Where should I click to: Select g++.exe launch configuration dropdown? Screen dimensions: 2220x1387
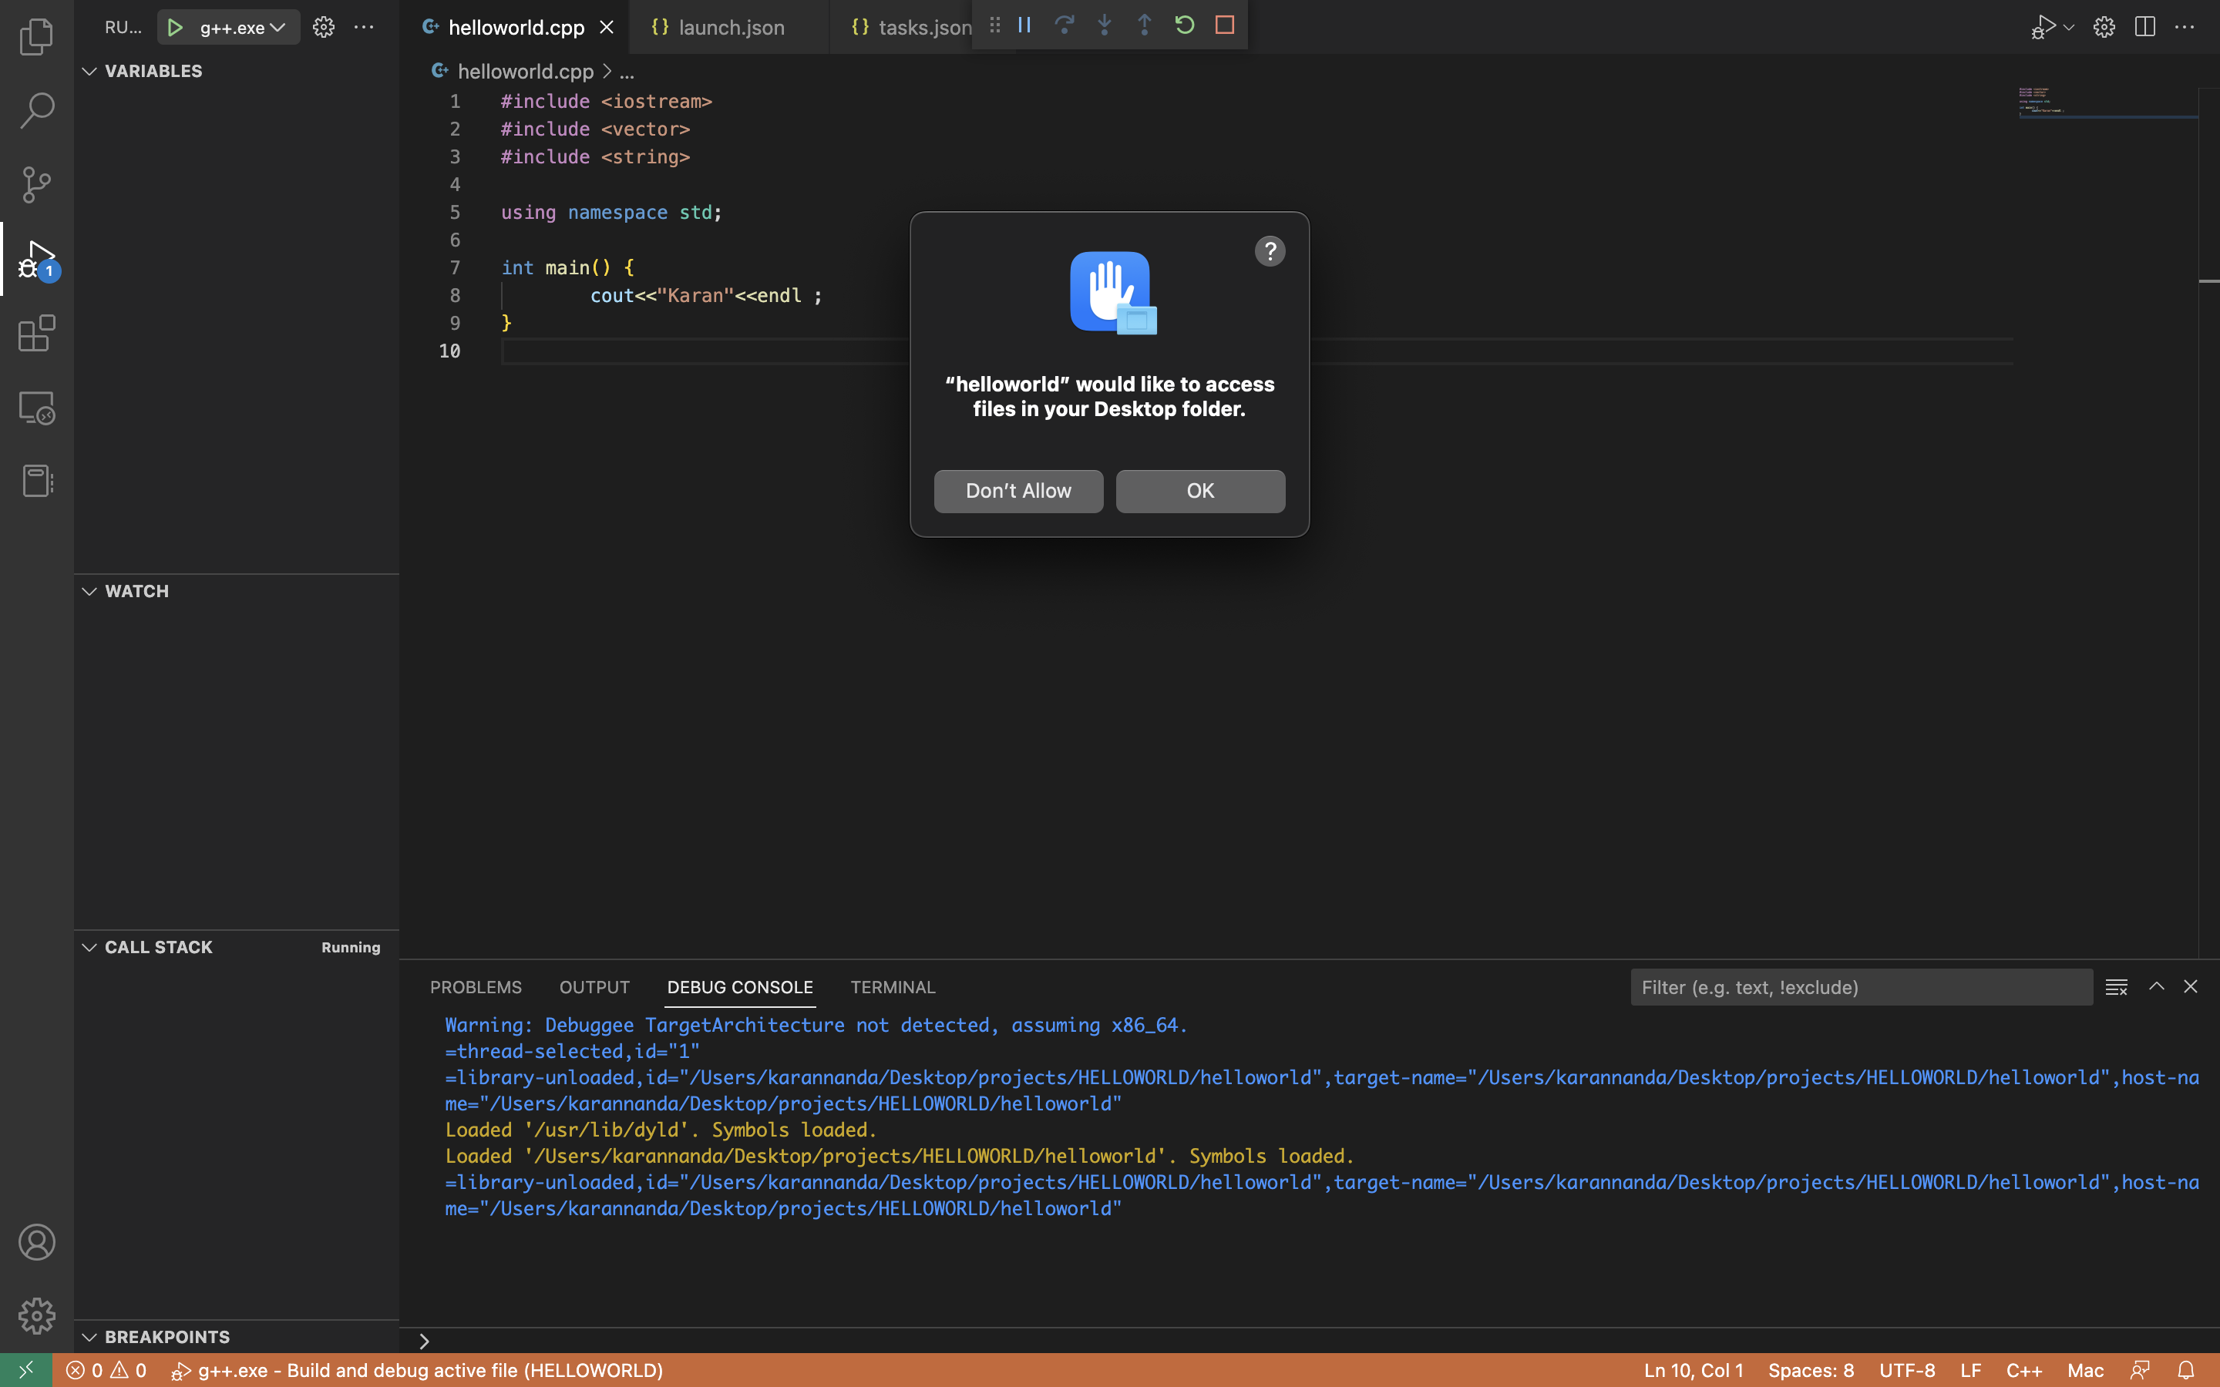241,28
